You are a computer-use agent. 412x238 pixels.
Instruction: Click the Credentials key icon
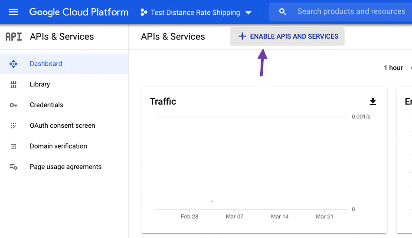tap(13, 105)
